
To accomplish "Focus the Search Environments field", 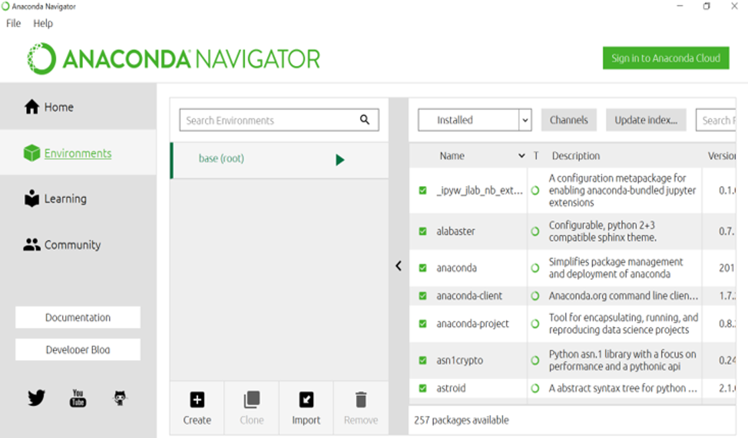I will click(279, 120).
